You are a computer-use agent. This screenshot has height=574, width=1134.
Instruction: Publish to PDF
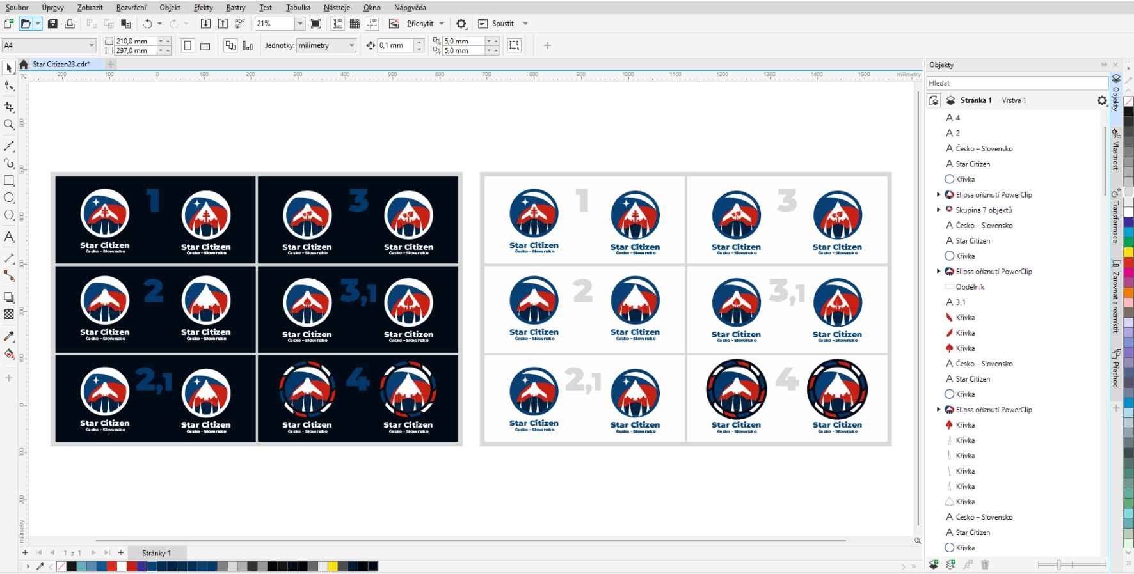tap(240, 24)
